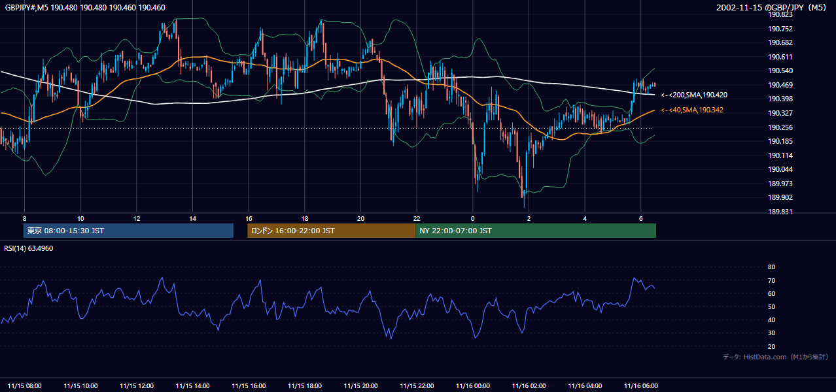
Task: Click the RSI 20 level label
Action: (771, 346)
